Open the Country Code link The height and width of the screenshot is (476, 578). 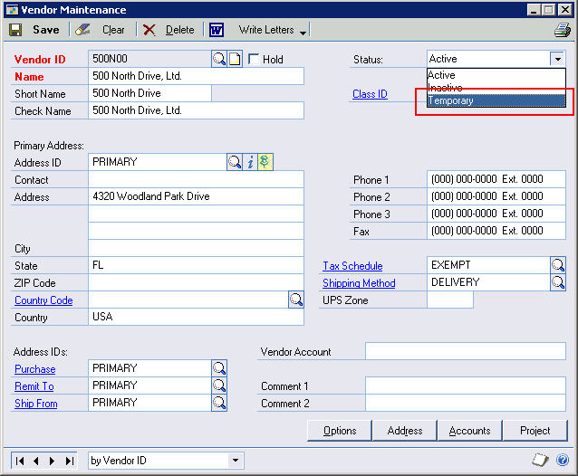[43, 300]
